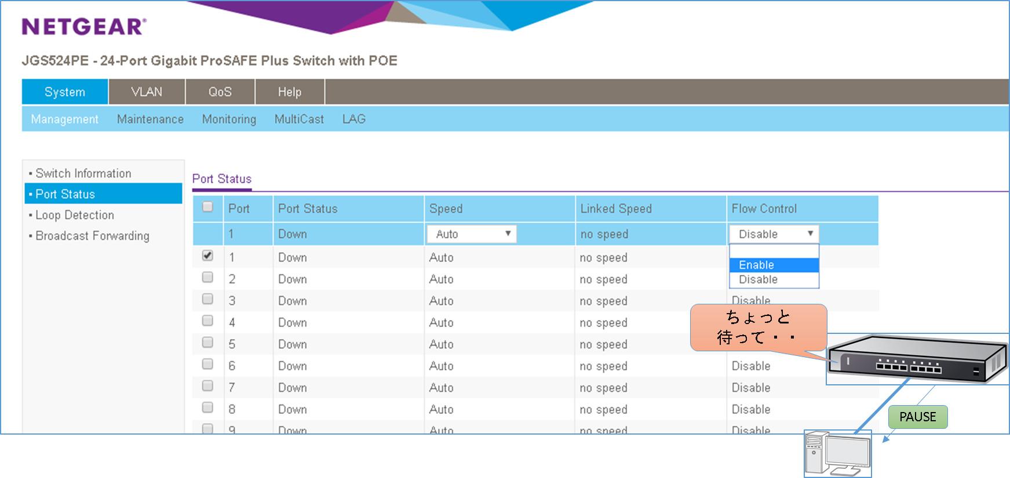Open the VLAN tab
Screen dimensions: 1010x478
(x=147, y=92)
